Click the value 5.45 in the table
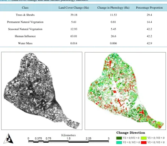Screen dimensions: 167x146 point(113,29)
